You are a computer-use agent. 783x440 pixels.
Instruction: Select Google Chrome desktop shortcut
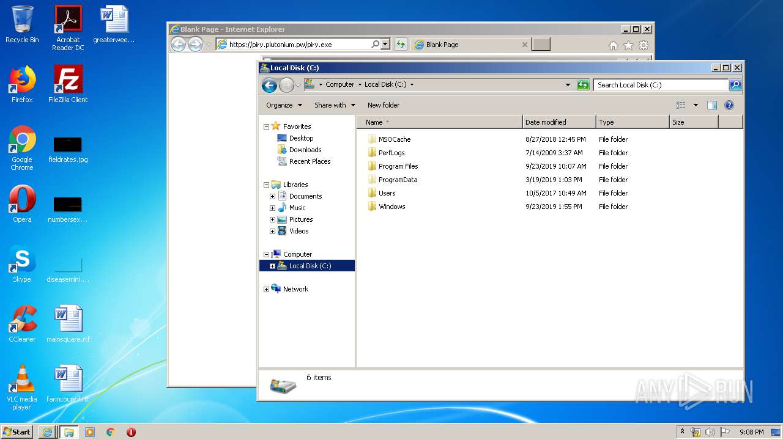(22, 148)
